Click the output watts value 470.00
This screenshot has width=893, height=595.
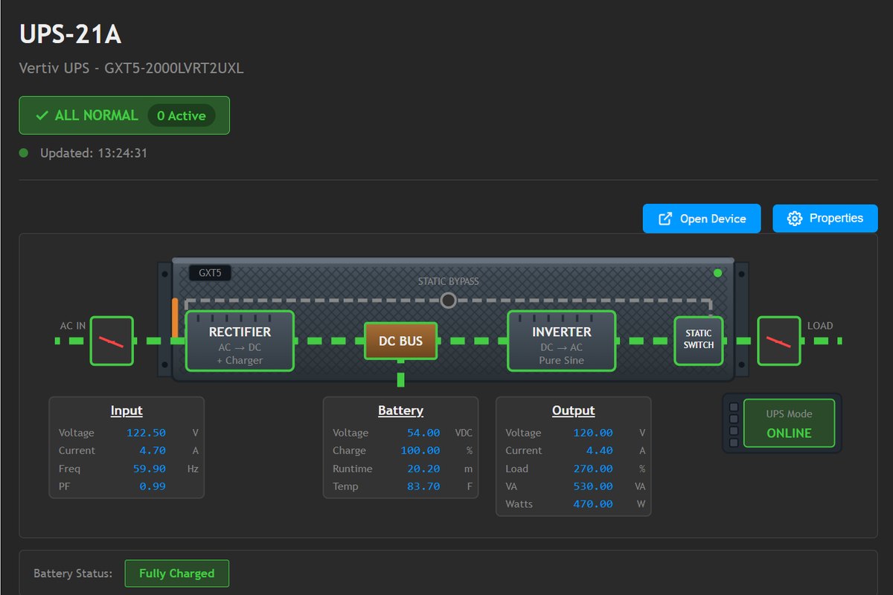tap(593, 504)
